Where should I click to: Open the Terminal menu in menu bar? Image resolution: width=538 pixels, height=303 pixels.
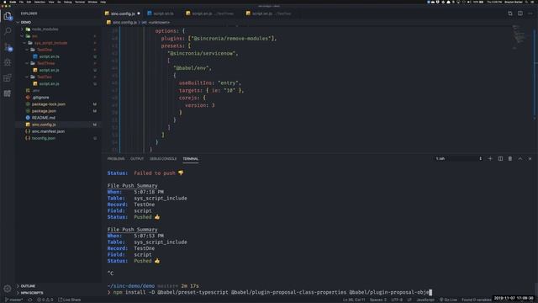pyautogui.click(x=80, y=2)
